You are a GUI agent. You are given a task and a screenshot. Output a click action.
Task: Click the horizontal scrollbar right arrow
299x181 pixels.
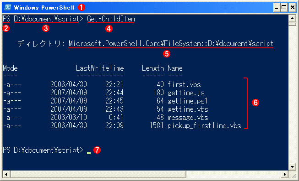click(x=285, y=174)
